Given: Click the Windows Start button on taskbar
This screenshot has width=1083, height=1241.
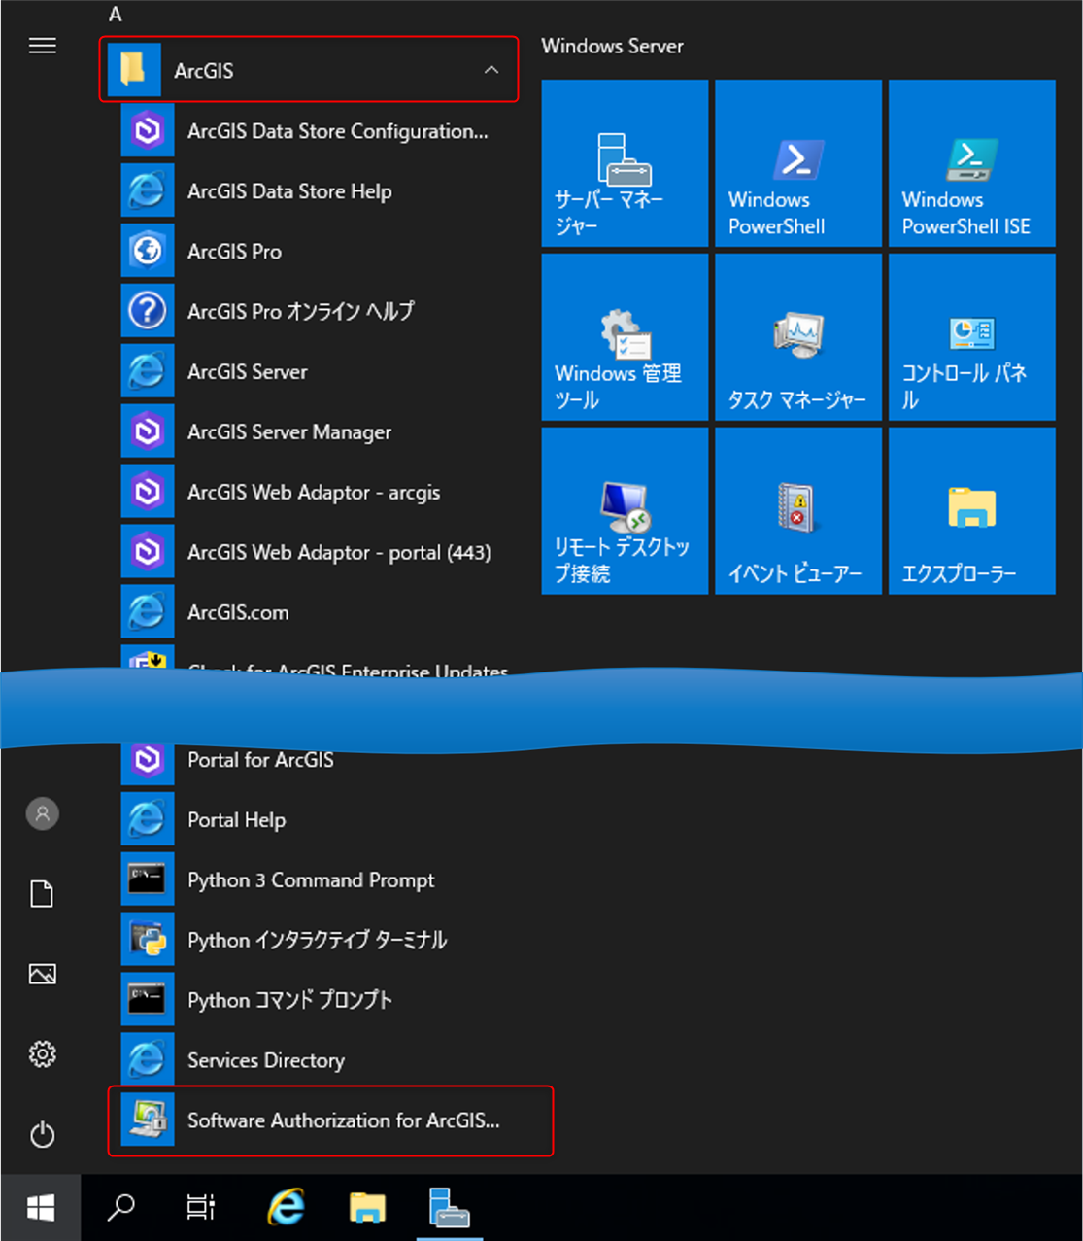Looking at the screenshot, I should (x=41, y=1208).
